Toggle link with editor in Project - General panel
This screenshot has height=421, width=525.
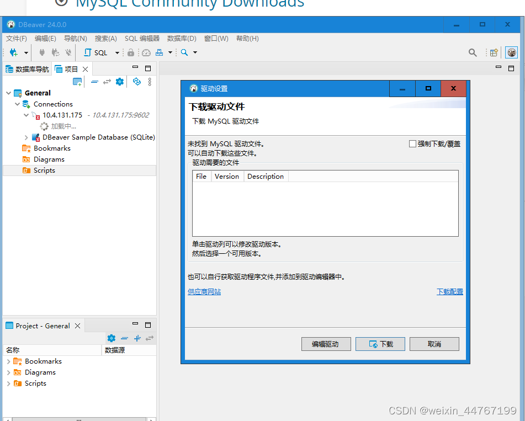point(150,338)
